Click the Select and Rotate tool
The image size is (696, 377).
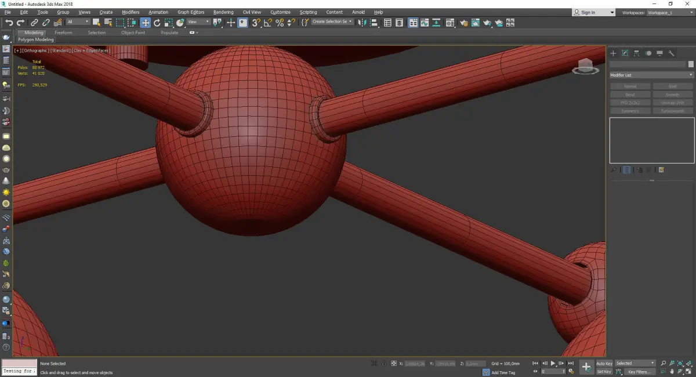click(x=157, y=23)
